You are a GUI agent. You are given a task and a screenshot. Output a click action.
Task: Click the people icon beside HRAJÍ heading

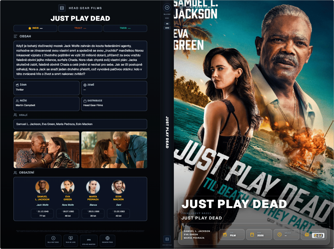tap(15, 115)
